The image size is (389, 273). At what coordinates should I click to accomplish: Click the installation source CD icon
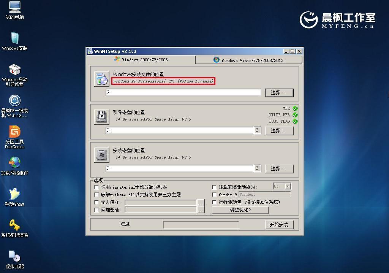point(102,79)
